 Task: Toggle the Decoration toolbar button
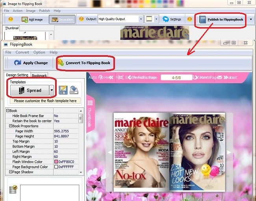(x=62, y=19)
